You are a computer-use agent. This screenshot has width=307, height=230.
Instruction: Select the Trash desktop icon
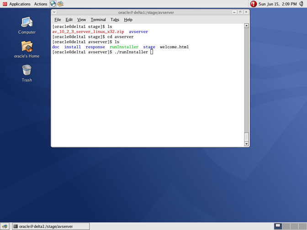pos(27,73)
